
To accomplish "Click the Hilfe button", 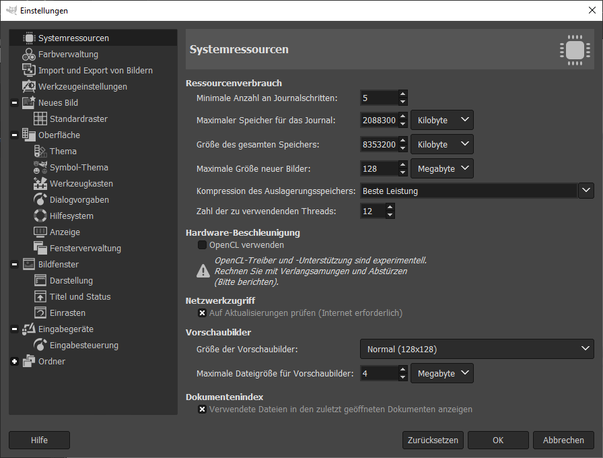I will 39,440.
